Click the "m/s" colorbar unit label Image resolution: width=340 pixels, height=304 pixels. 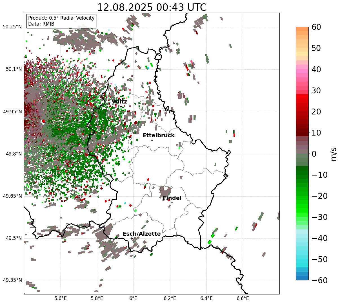[x=334, y=154]
